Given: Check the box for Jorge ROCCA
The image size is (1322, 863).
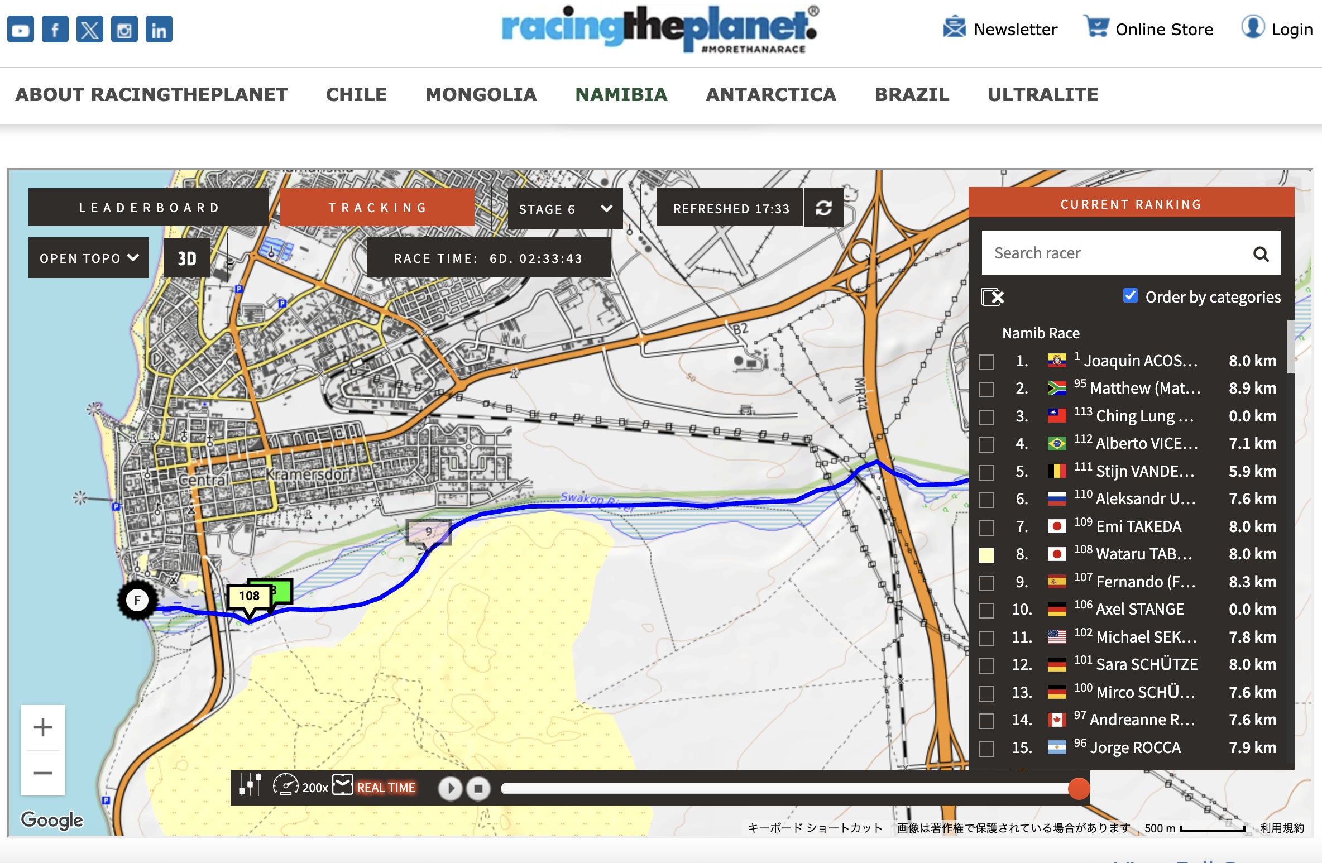Looking at the screenshot, I should pos(986,749).
